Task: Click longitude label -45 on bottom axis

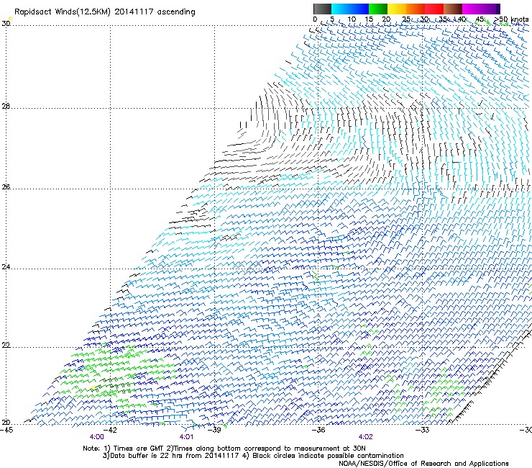Action: (6, 430)
